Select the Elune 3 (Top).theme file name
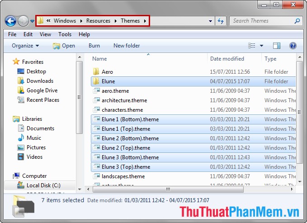Screen dimensions: 307x223 126,167
